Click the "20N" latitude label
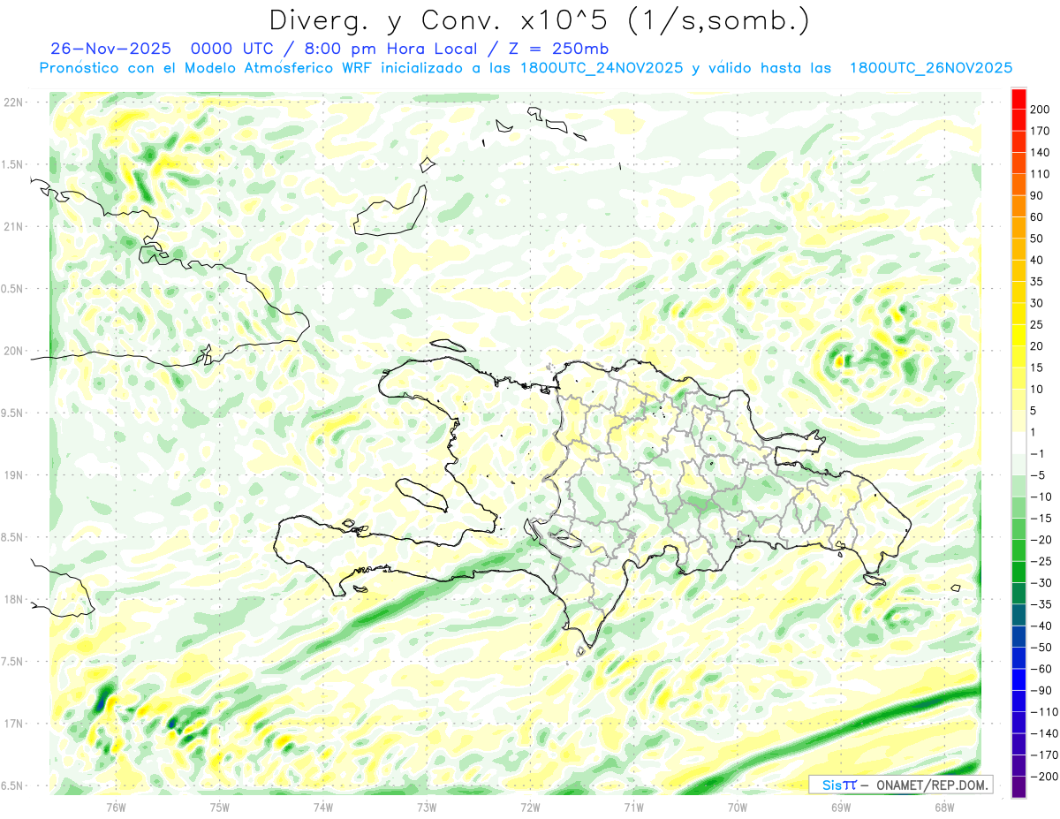 (14, 351)
